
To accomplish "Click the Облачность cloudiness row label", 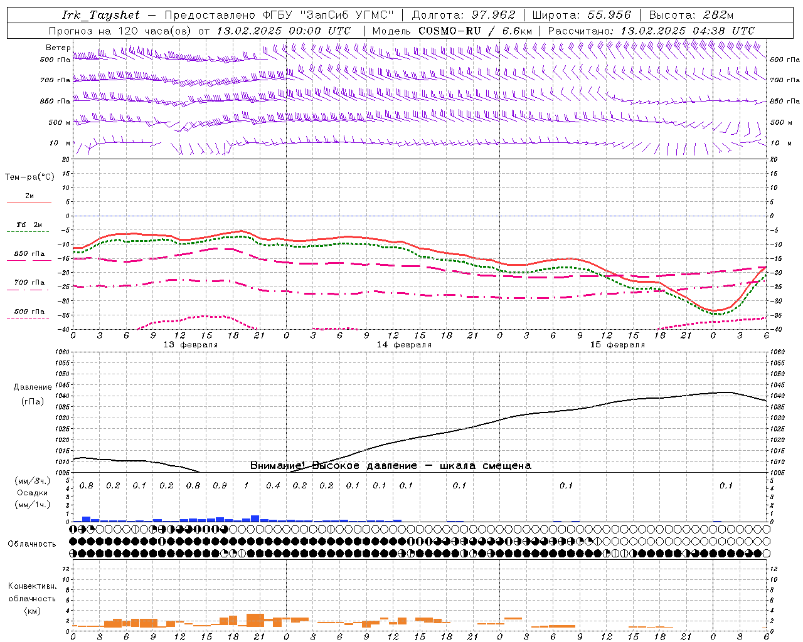I will (32, 544).
